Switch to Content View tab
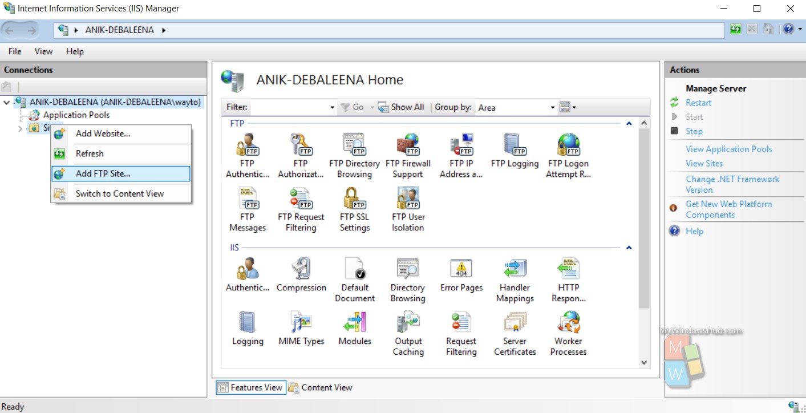The image size is (806, 413). (320, 388)
